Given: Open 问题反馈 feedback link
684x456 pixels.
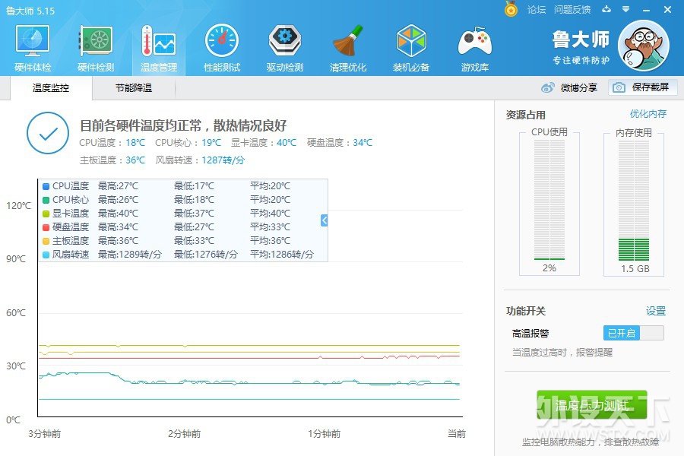Looking at the screenshot, I should click(572, 9).
